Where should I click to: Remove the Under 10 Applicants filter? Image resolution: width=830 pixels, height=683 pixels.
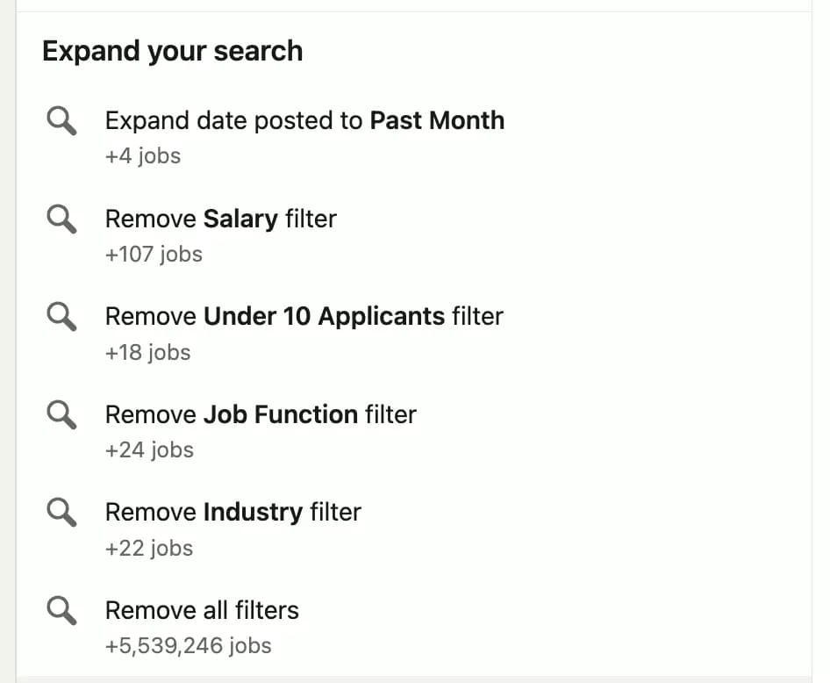(x=304, y=317)
